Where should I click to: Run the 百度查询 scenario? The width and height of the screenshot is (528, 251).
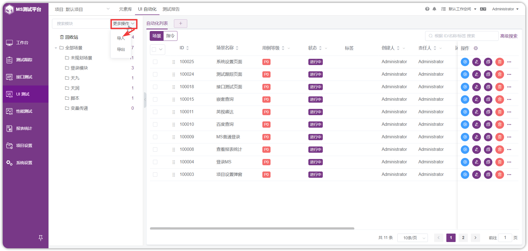click(465, 124)
